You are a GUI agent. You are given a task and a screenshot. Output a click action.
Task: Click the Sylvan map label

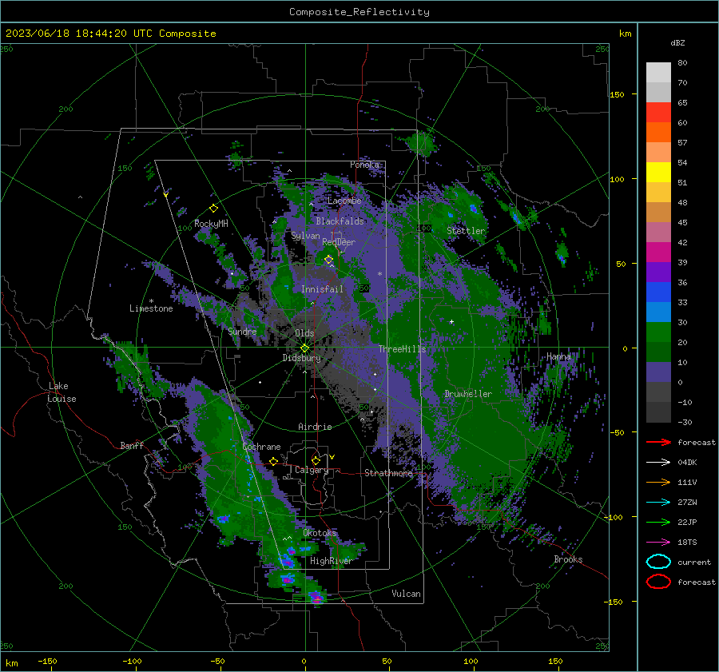click(x=305, y=236)
